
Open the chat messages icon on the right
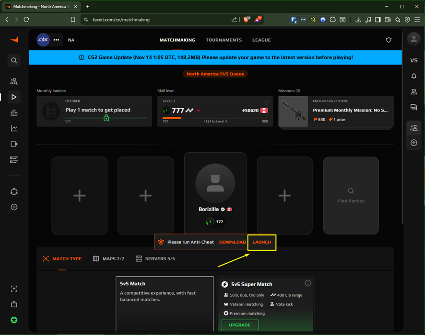tap(413, 107)
